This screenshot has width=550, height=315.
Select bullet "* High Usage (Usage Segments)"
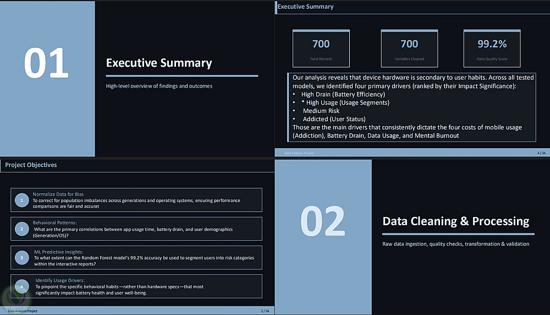[x=345, y=102]
